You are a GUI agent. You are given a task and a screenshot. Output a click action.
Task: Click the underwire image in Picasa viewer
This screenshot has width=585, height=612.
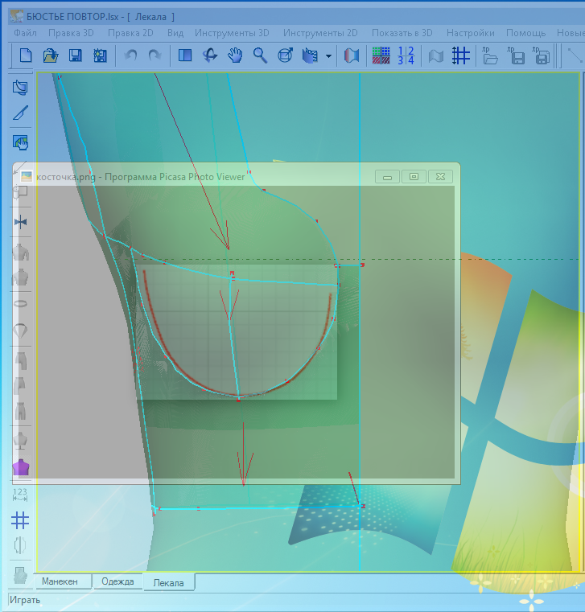pyautogui.click(x=237, y=332)
